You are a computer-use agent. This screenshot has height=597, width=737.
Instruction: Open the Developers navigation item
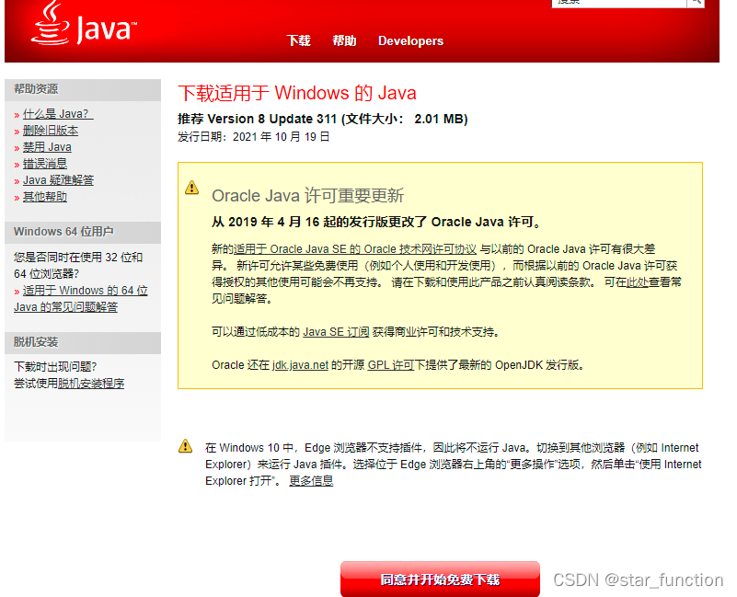tap(410, 40)
